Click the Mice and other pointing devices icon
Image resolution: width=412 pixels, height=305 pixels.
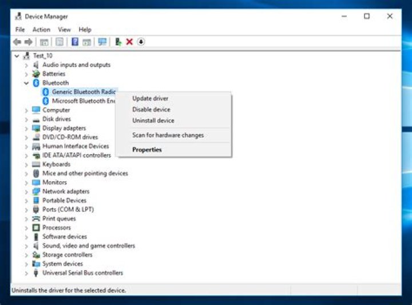(x=36, y=173)
